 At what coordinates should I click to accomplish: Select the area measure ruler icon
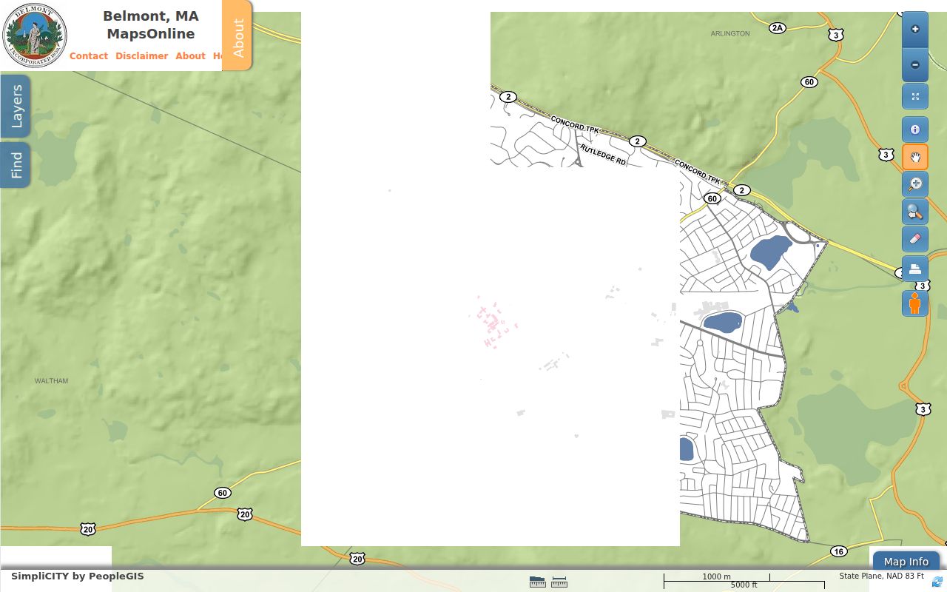pos(538,582)
